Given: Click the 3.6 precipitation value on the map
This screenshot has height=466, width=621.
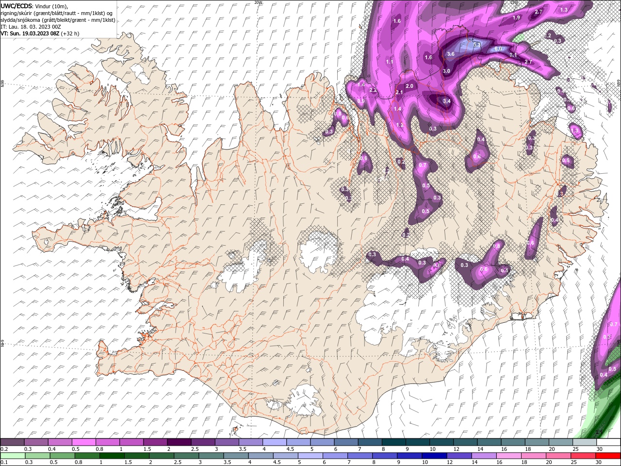Looking at the screenshot, I should point(451,54).
